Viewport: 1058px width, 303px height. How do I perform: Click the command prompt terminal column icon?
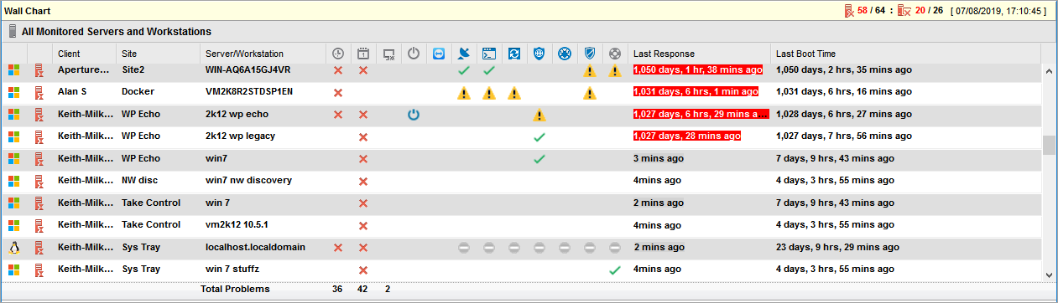(x=489, y=54)
